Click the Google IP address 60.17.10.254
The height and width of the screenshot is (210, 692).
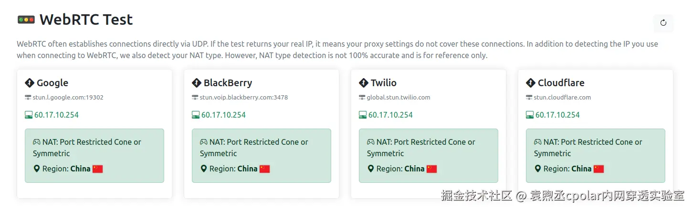(x=56, y=115)
